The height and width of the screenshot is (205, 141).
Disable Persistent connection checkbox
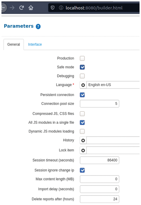82,95
